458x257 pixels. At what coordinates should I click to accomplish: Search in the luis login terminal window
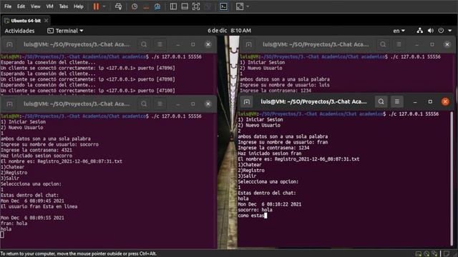coord(383,44)
